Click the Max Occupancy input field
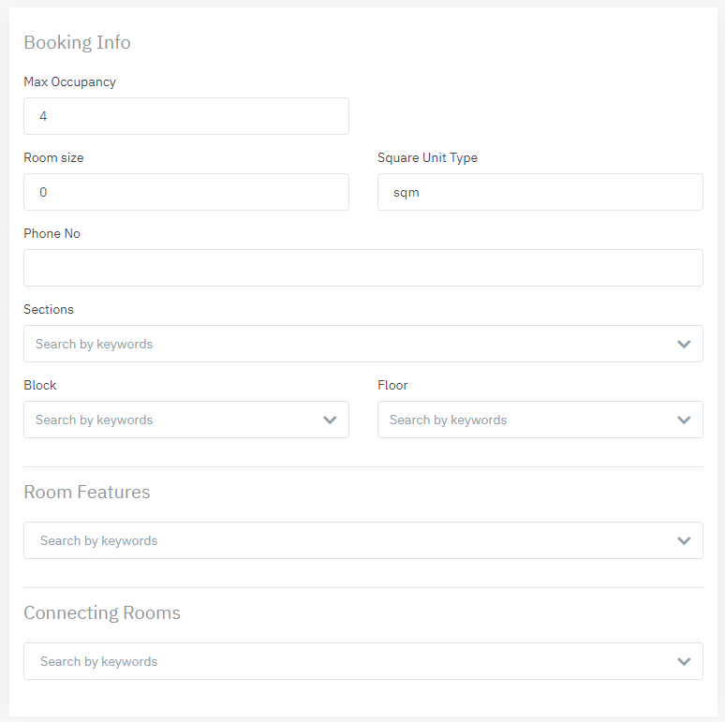Screen dimensions: 725x722 coord(185,116)
